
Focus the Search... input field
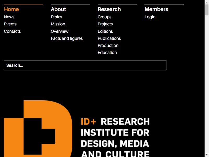(85, 65)
